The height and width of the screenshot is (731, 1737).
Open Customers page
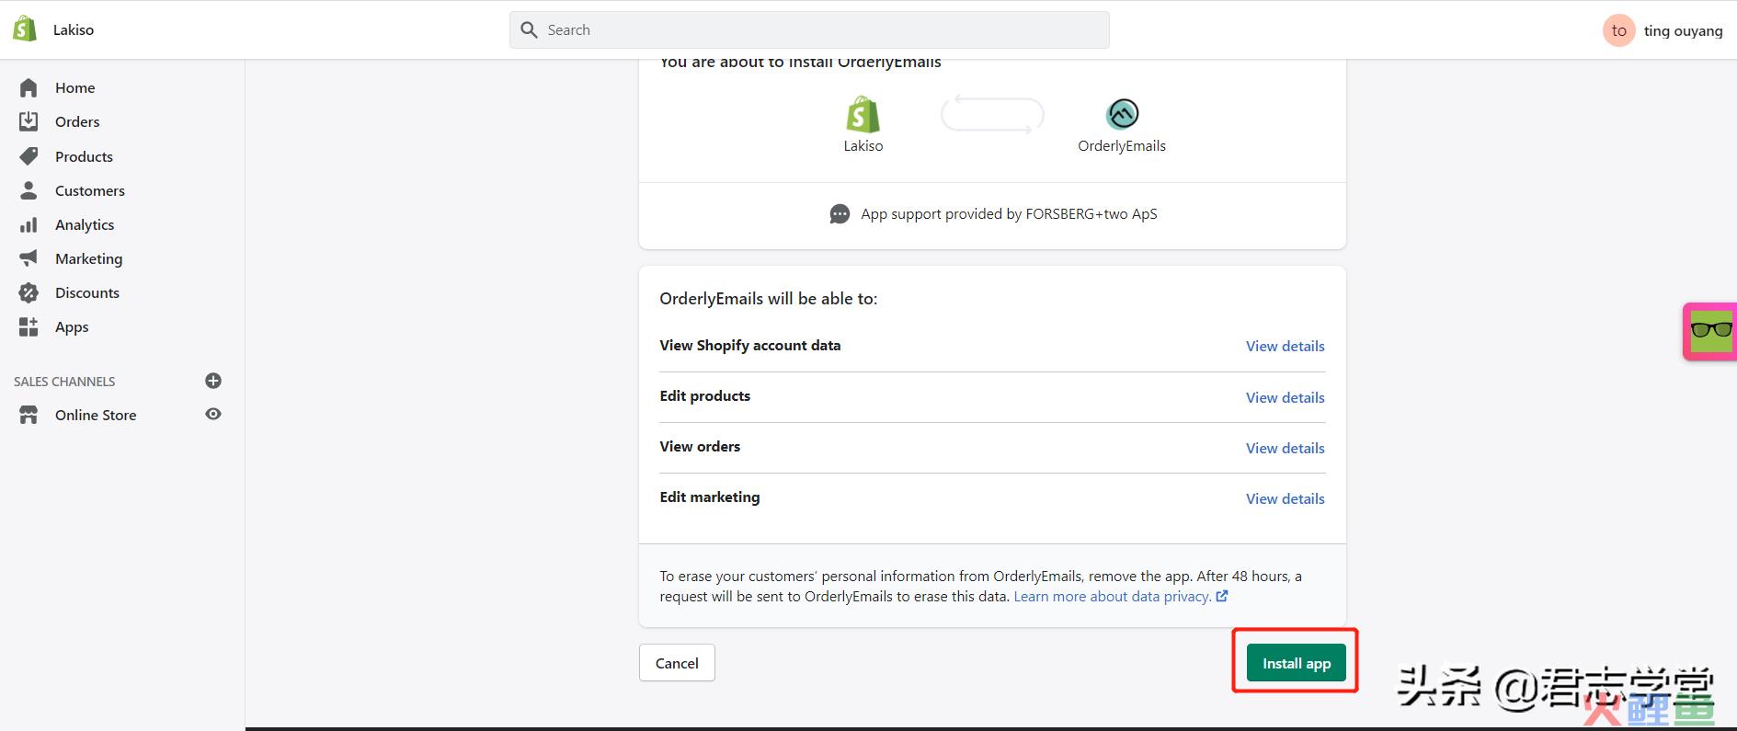tap(90, 190)
